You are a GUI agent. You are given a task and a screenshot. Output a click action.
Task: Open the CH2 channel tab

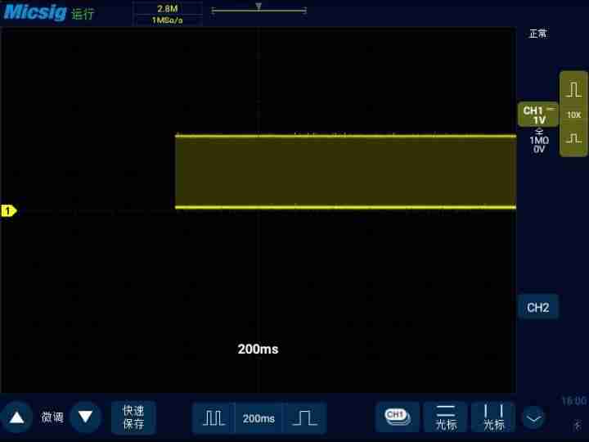coord(538,308)
